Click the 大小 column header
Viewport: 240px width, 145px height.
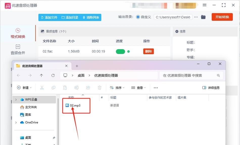[x=71, y=41]
